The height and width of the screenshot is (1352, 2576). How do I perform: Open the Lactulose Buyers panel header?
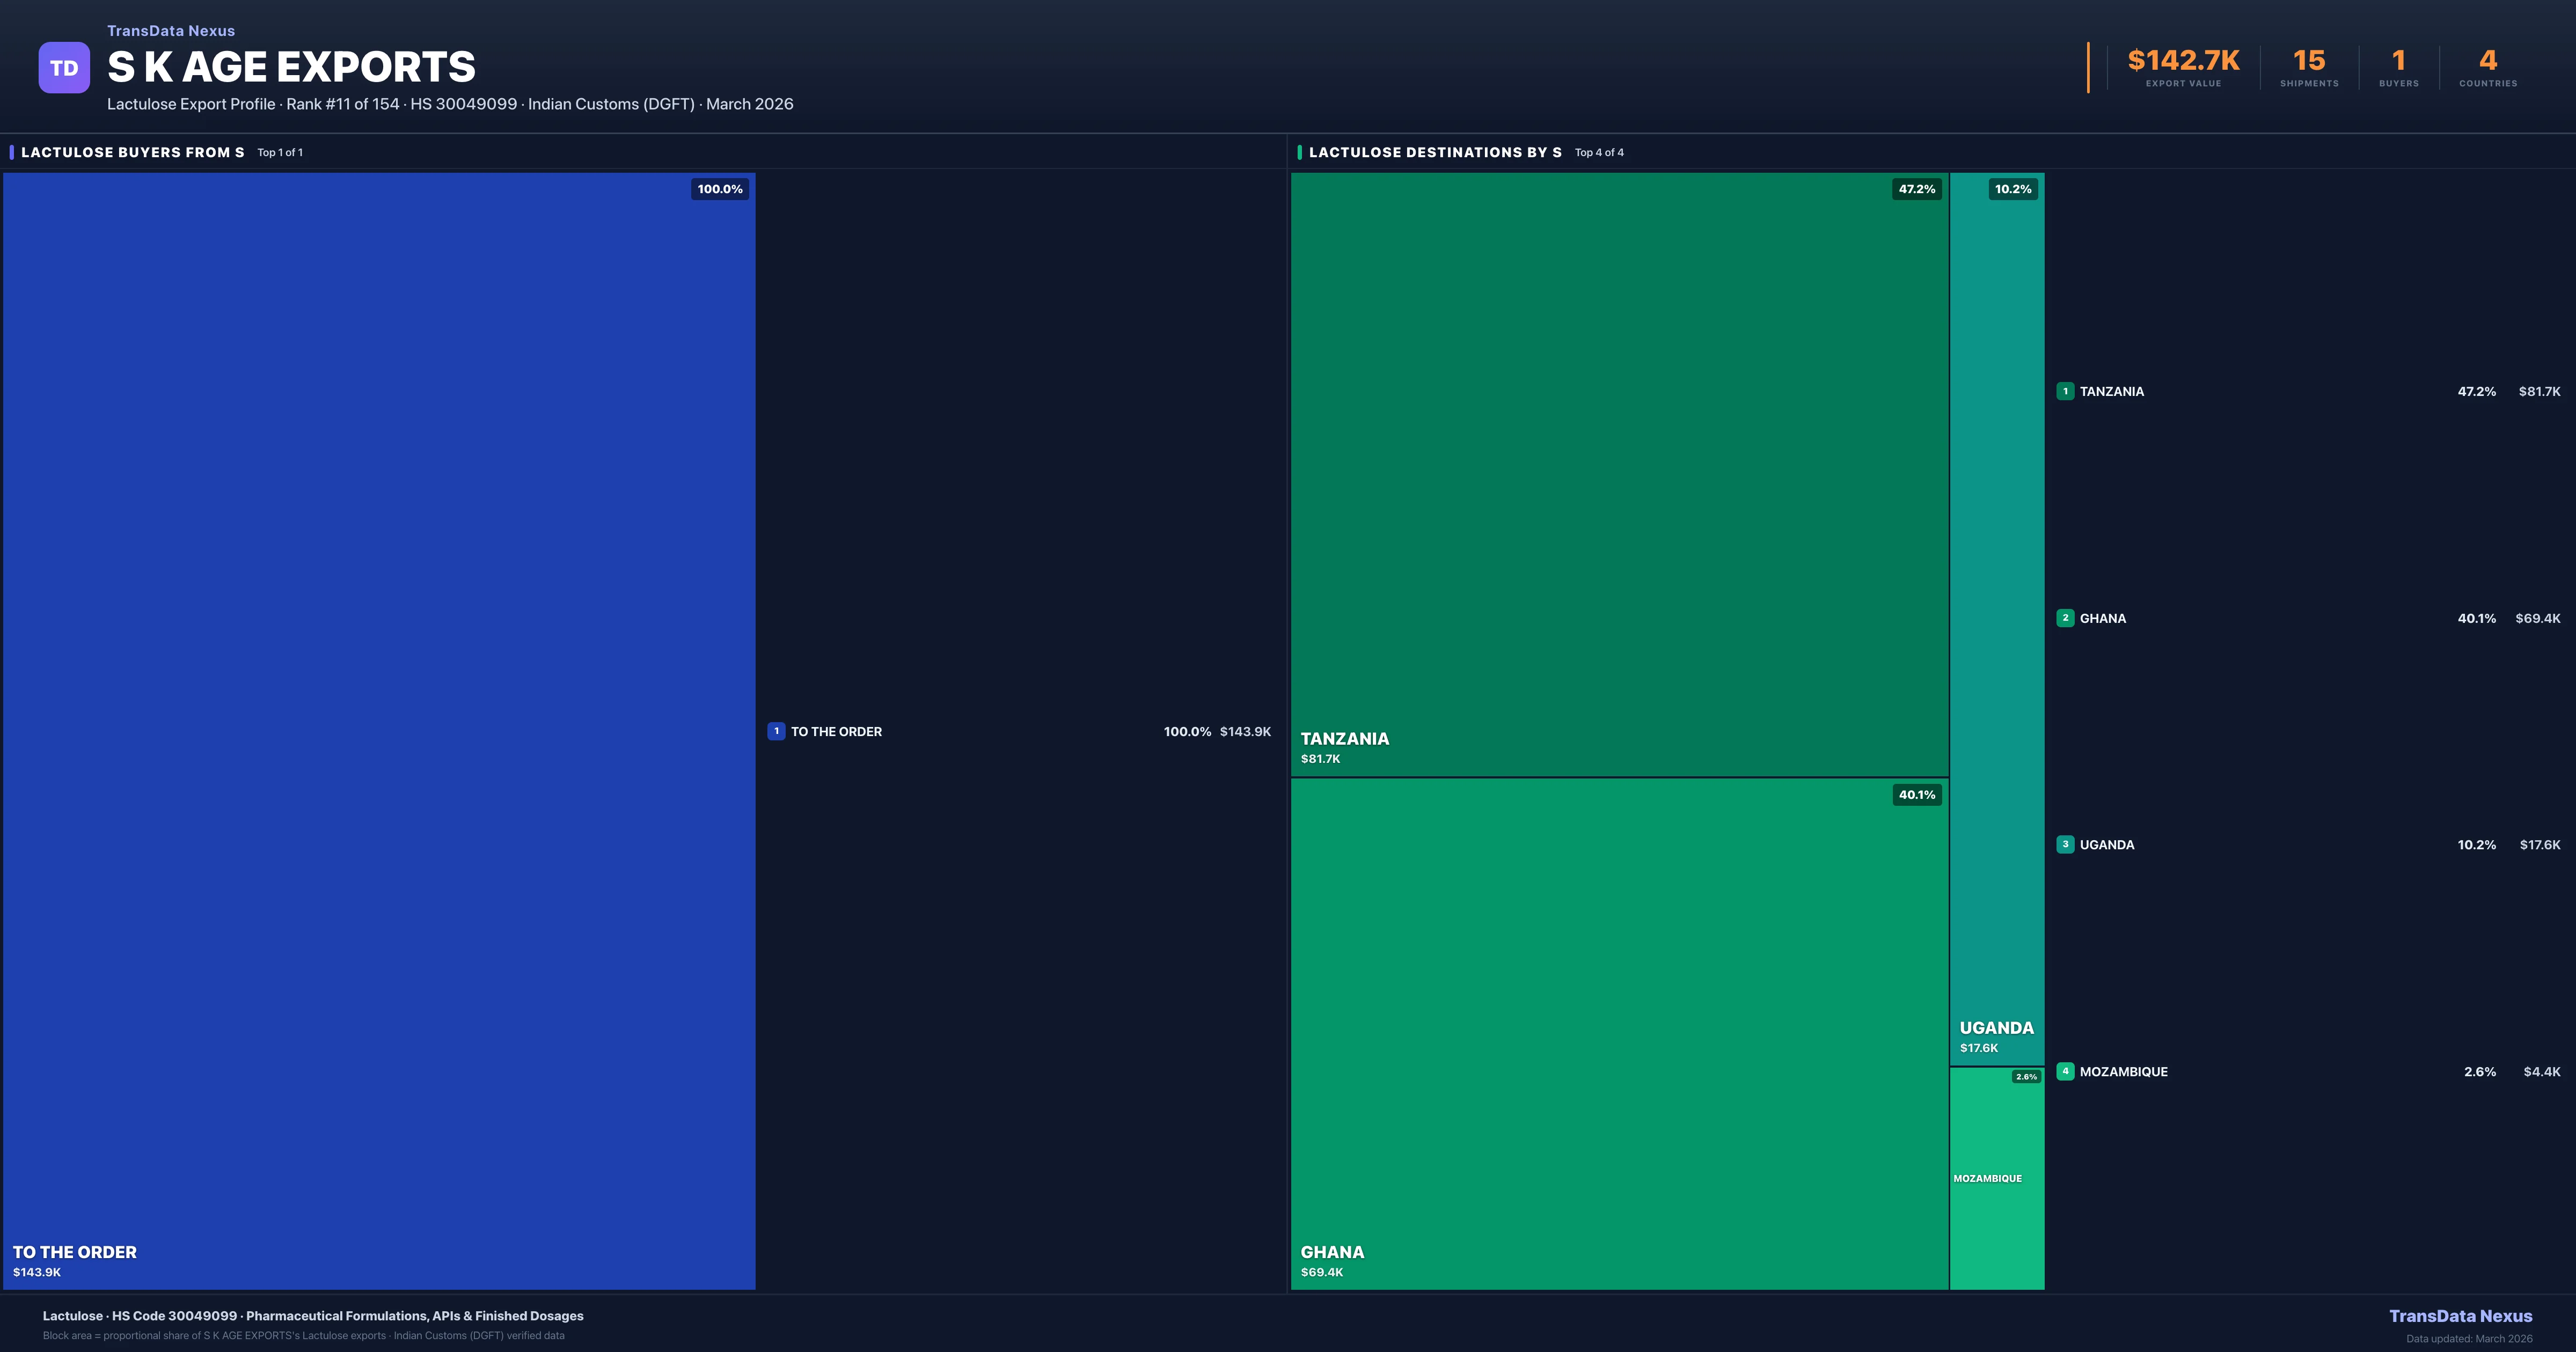tap(132, 152)
